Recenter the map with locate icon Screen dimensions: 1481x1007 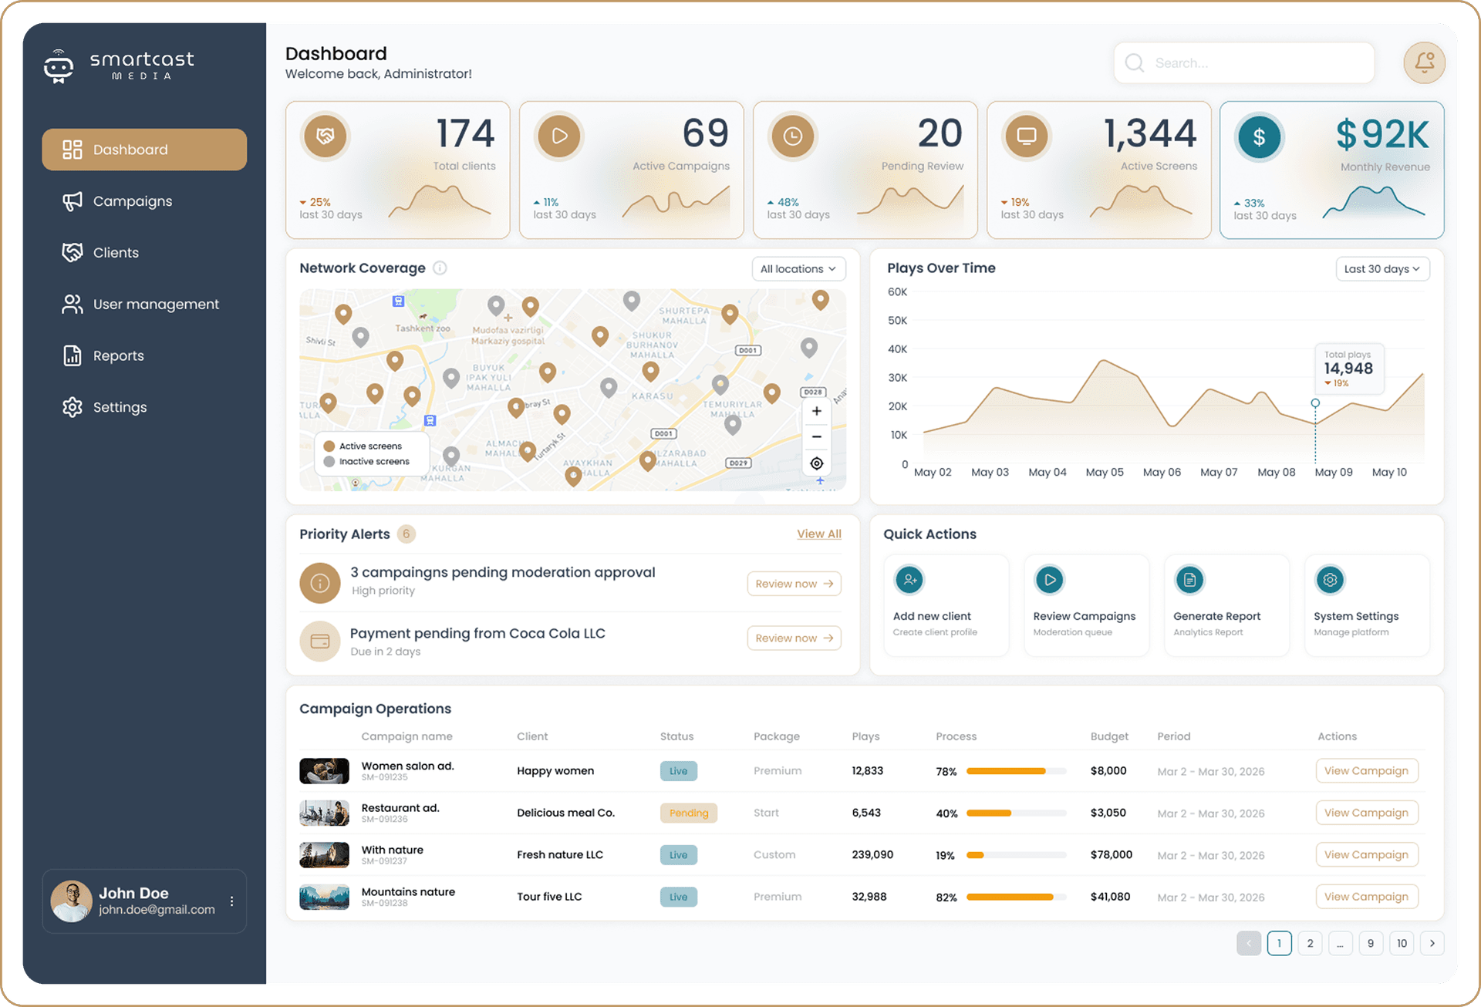[817, 463]
